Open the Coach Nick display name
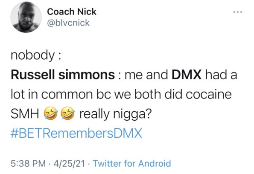 (72, 12)
